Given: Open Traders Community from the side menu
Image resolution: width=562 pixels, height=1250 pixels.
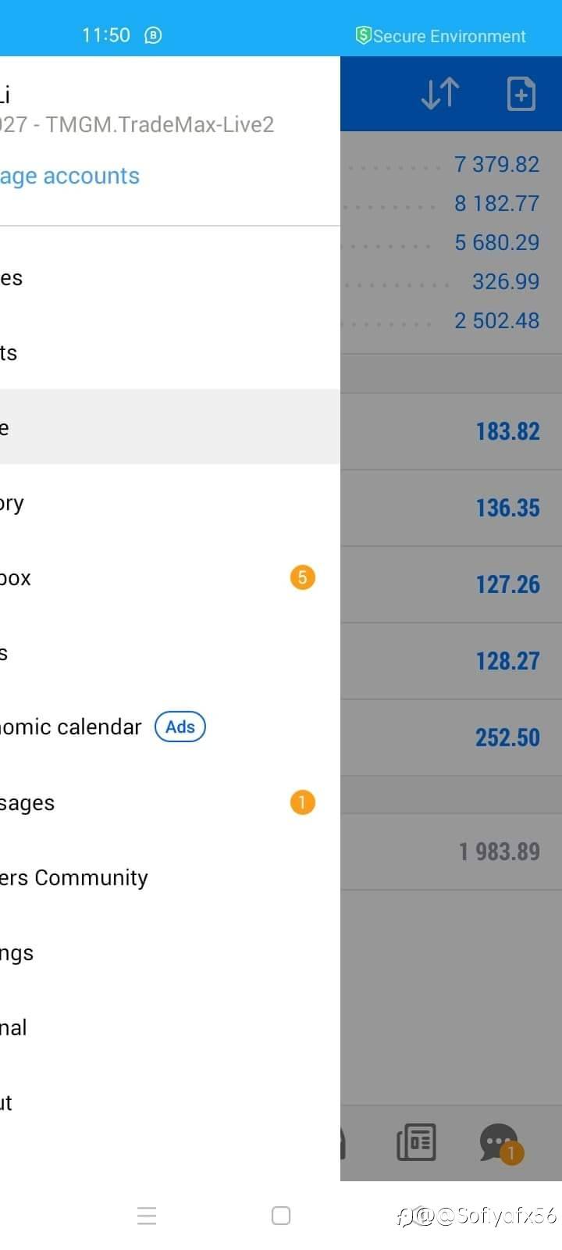Looking at the screenshot, I should tap(74, 878).
